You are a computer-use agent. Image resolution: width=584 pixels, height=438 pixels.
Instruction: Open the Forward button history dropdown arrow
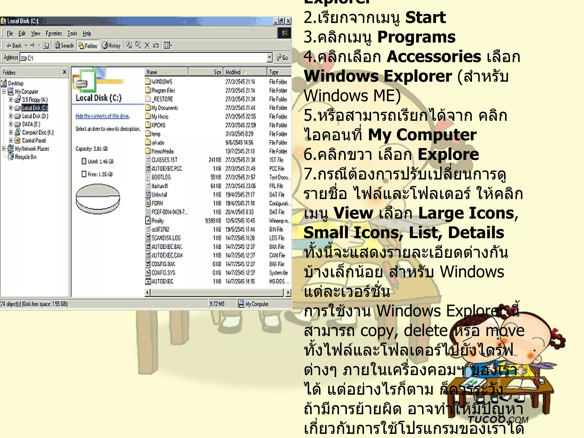pos(39,45)
